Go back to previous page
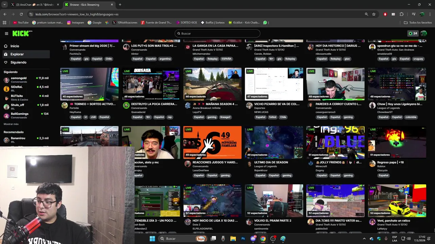 5,14
